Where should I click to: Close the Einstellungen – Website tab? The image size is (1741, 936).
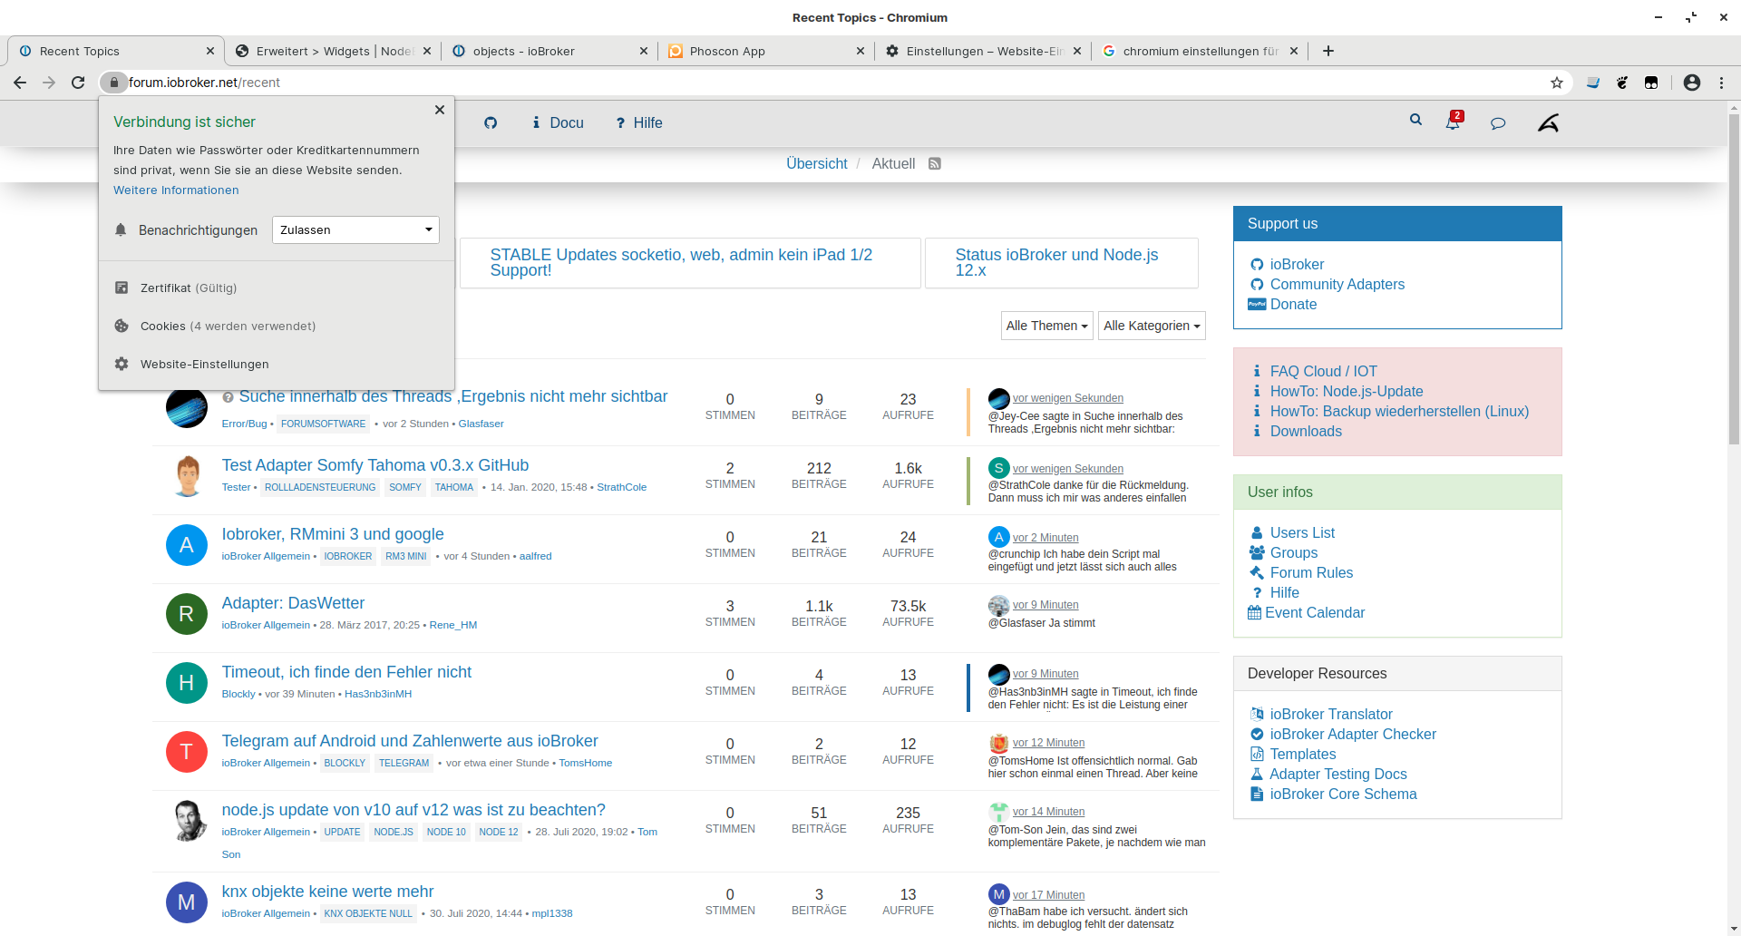click(1077, 51)
